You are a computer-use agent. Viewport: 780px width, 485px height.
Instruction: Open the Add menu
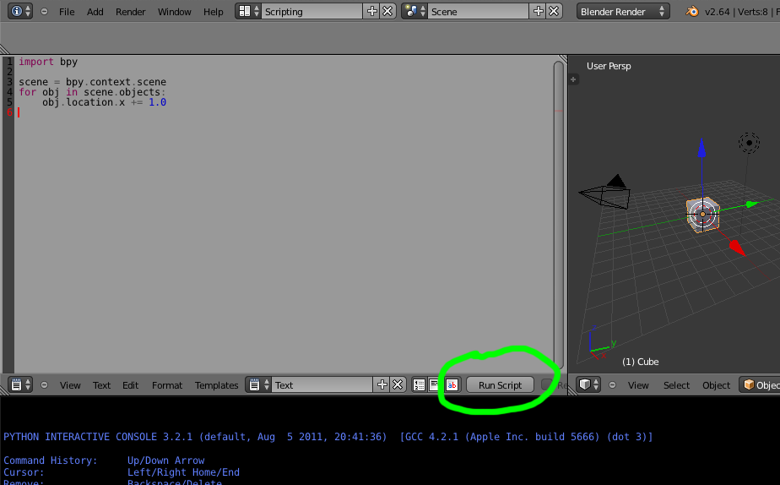point(95,12)
